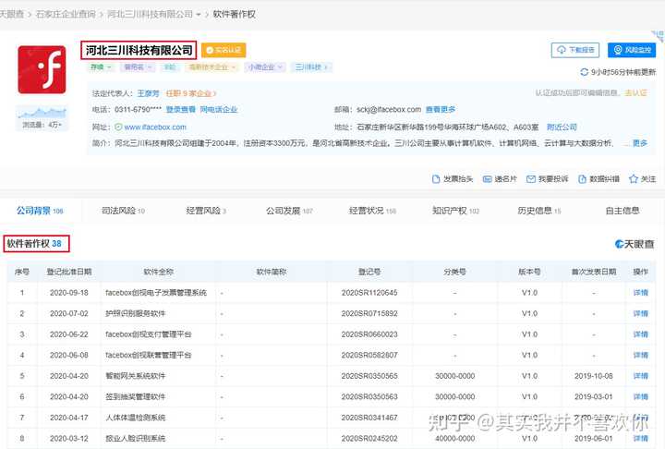Click registration number 2020SR0715892
This screenshot has height=449, width=665.
[x=369, y=313]
